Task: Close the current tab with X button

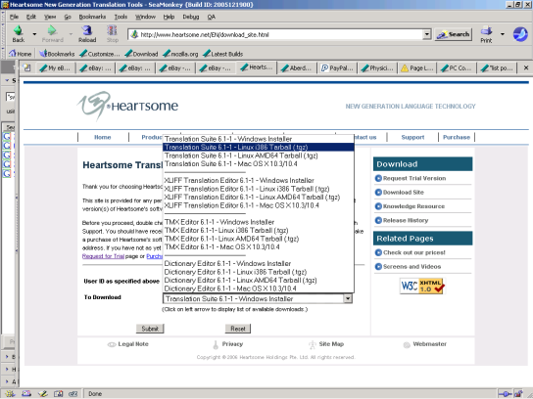Action: pos(525,67)
